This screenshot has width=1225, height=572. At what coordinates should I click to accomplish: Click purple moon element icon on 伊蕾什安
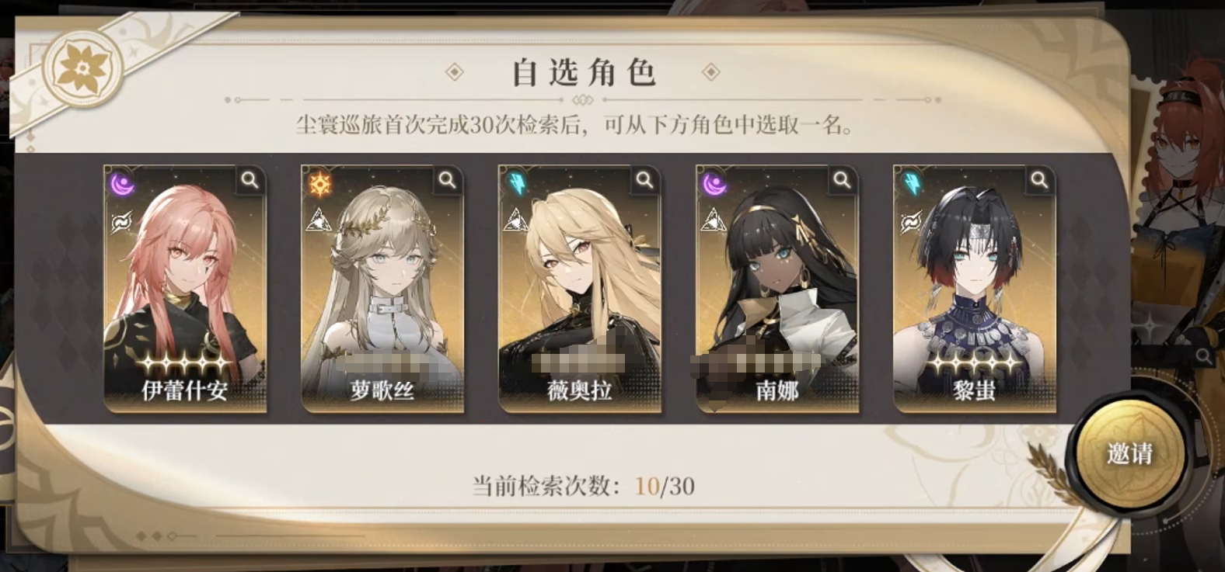coord(122,184)
